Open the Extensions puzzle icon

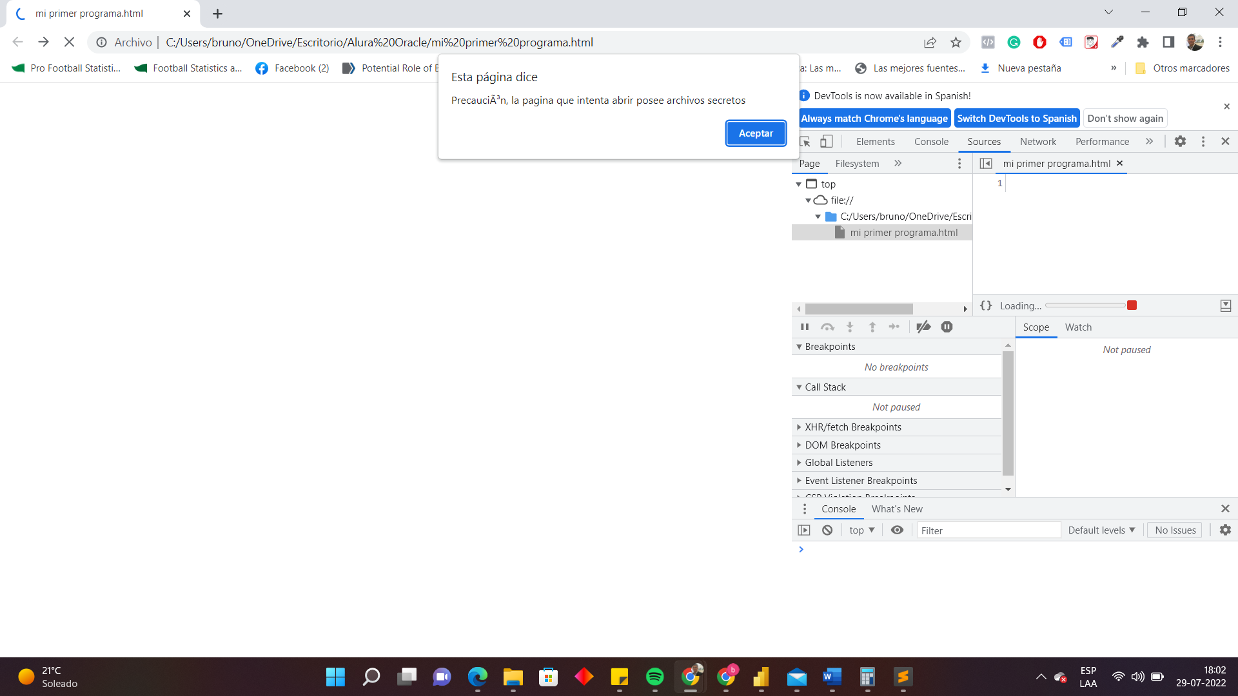click(1143, 43)
